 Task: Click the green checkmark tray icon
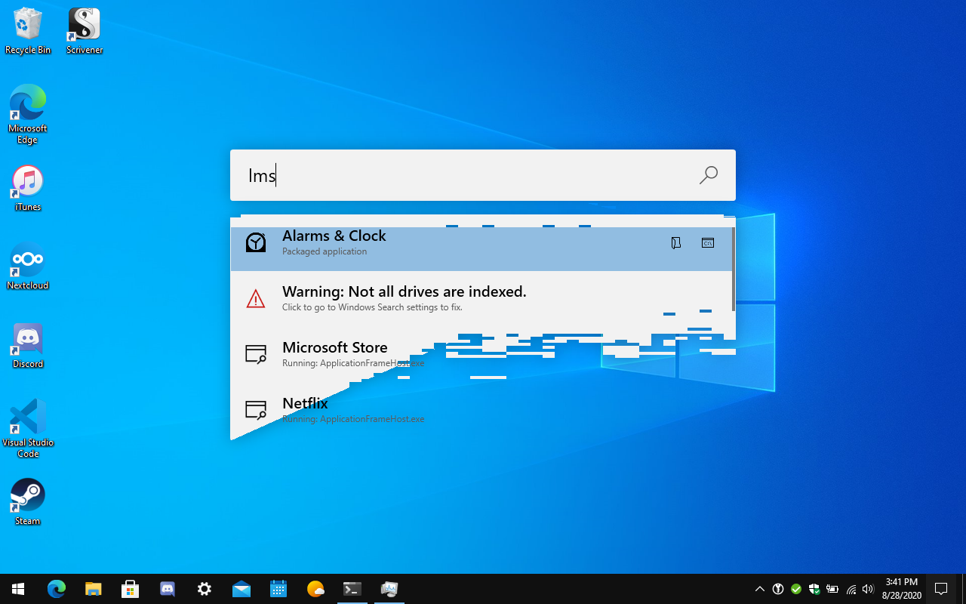(796, 589)
